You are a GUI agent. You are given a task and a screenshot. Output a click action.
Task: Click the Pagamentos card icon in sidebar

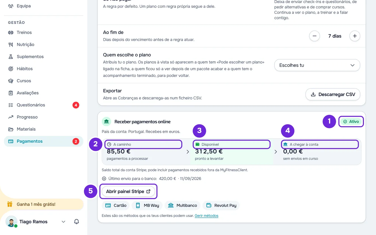click(11, 141)
